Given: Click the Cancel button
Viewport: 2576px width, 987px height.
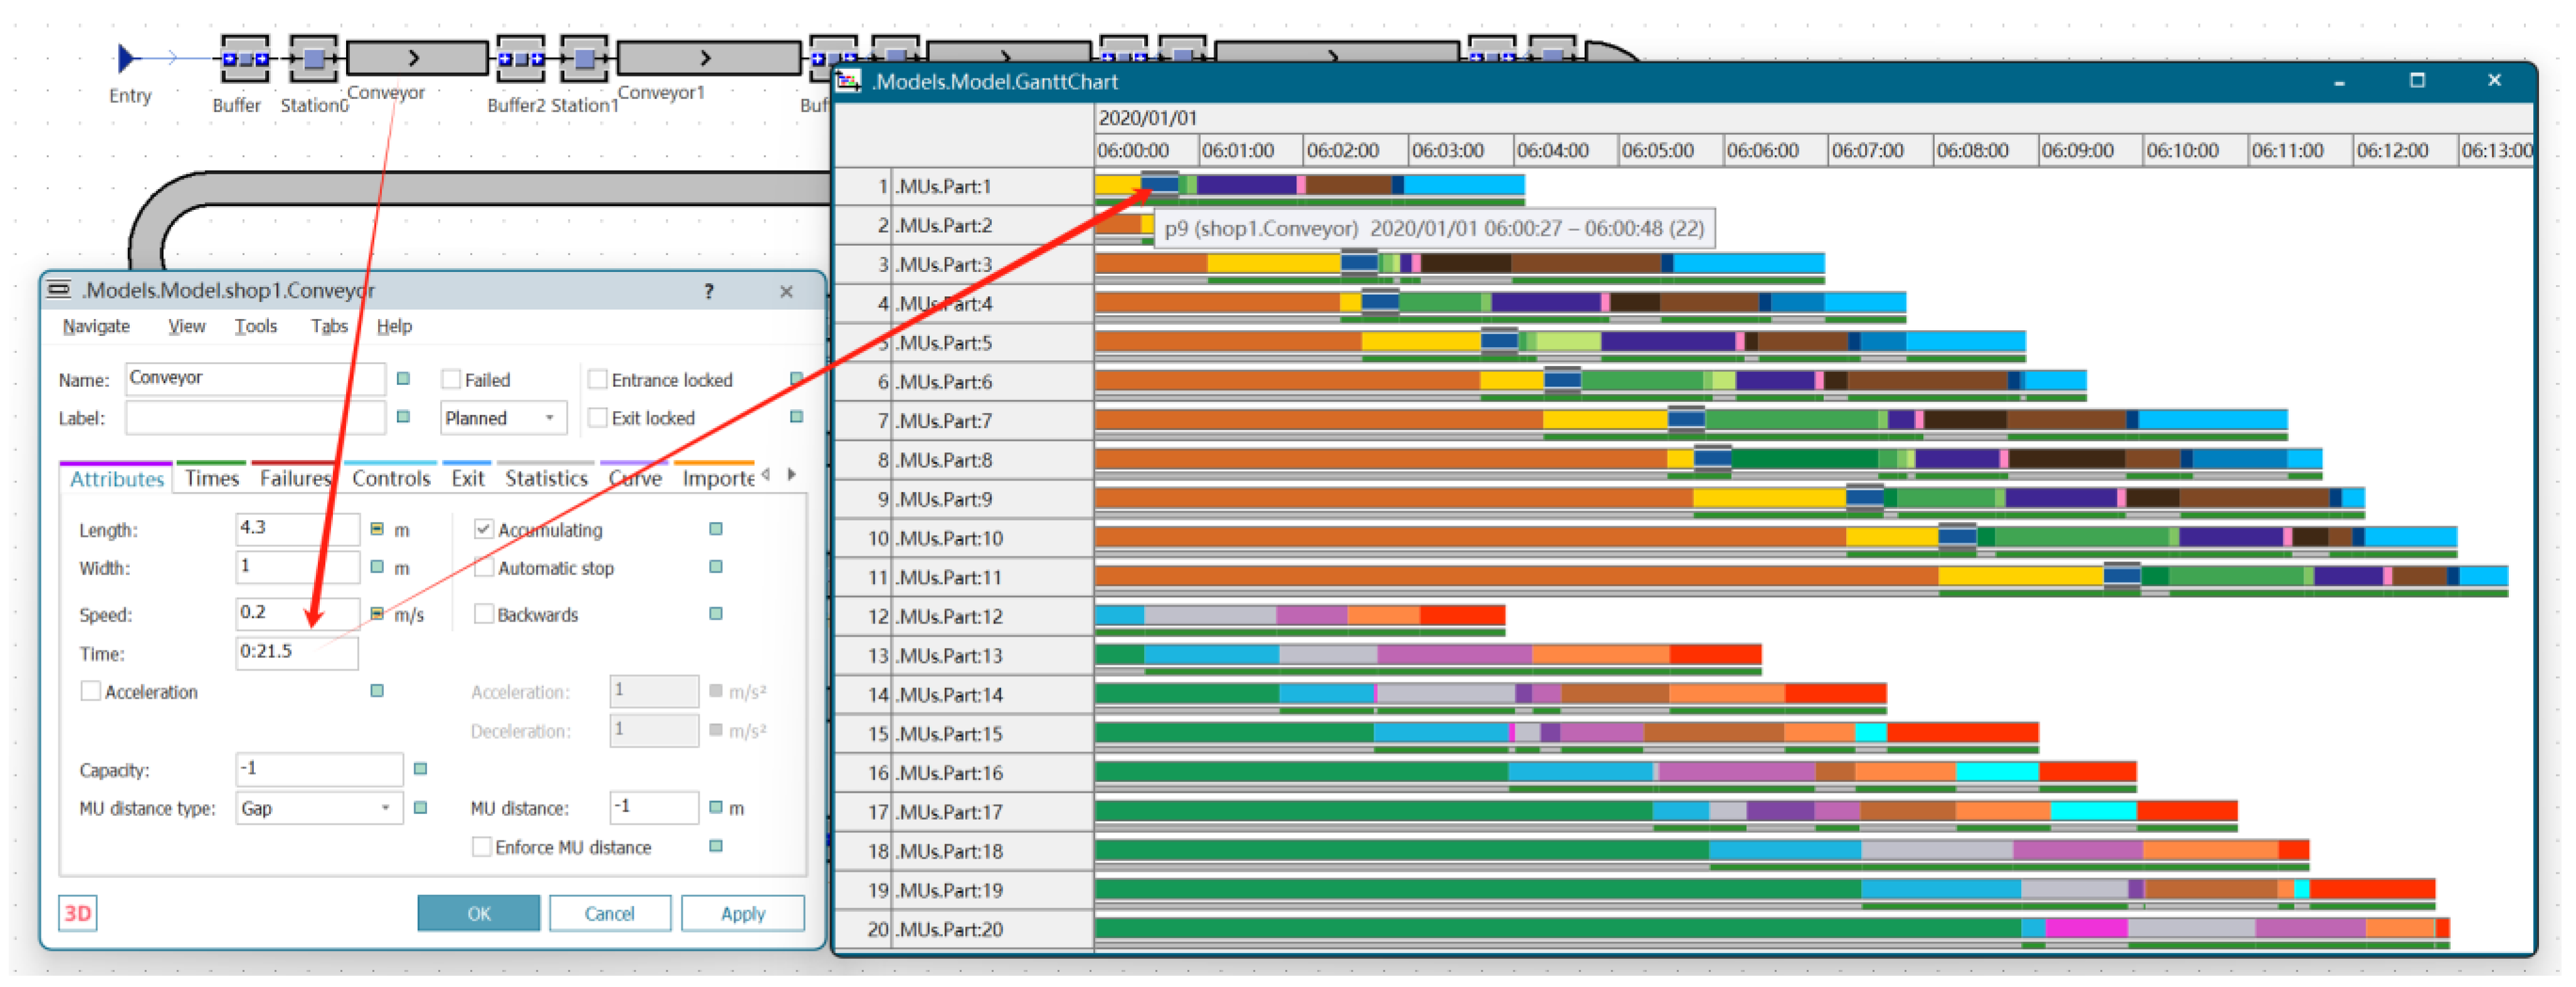Looking at the screenshot, I should (609, 913).
